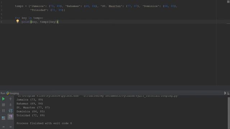The image size is (230, 129).
Task: Toggle soft-wrap in the Run console
Action: pyautogui.click(x=10, y=111)
